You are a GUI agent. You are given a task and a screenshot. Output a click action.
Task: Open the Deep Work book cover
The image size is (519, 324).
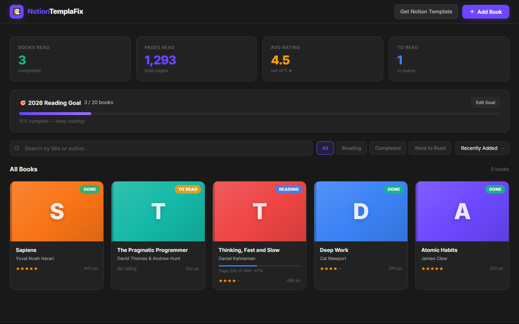361,211
